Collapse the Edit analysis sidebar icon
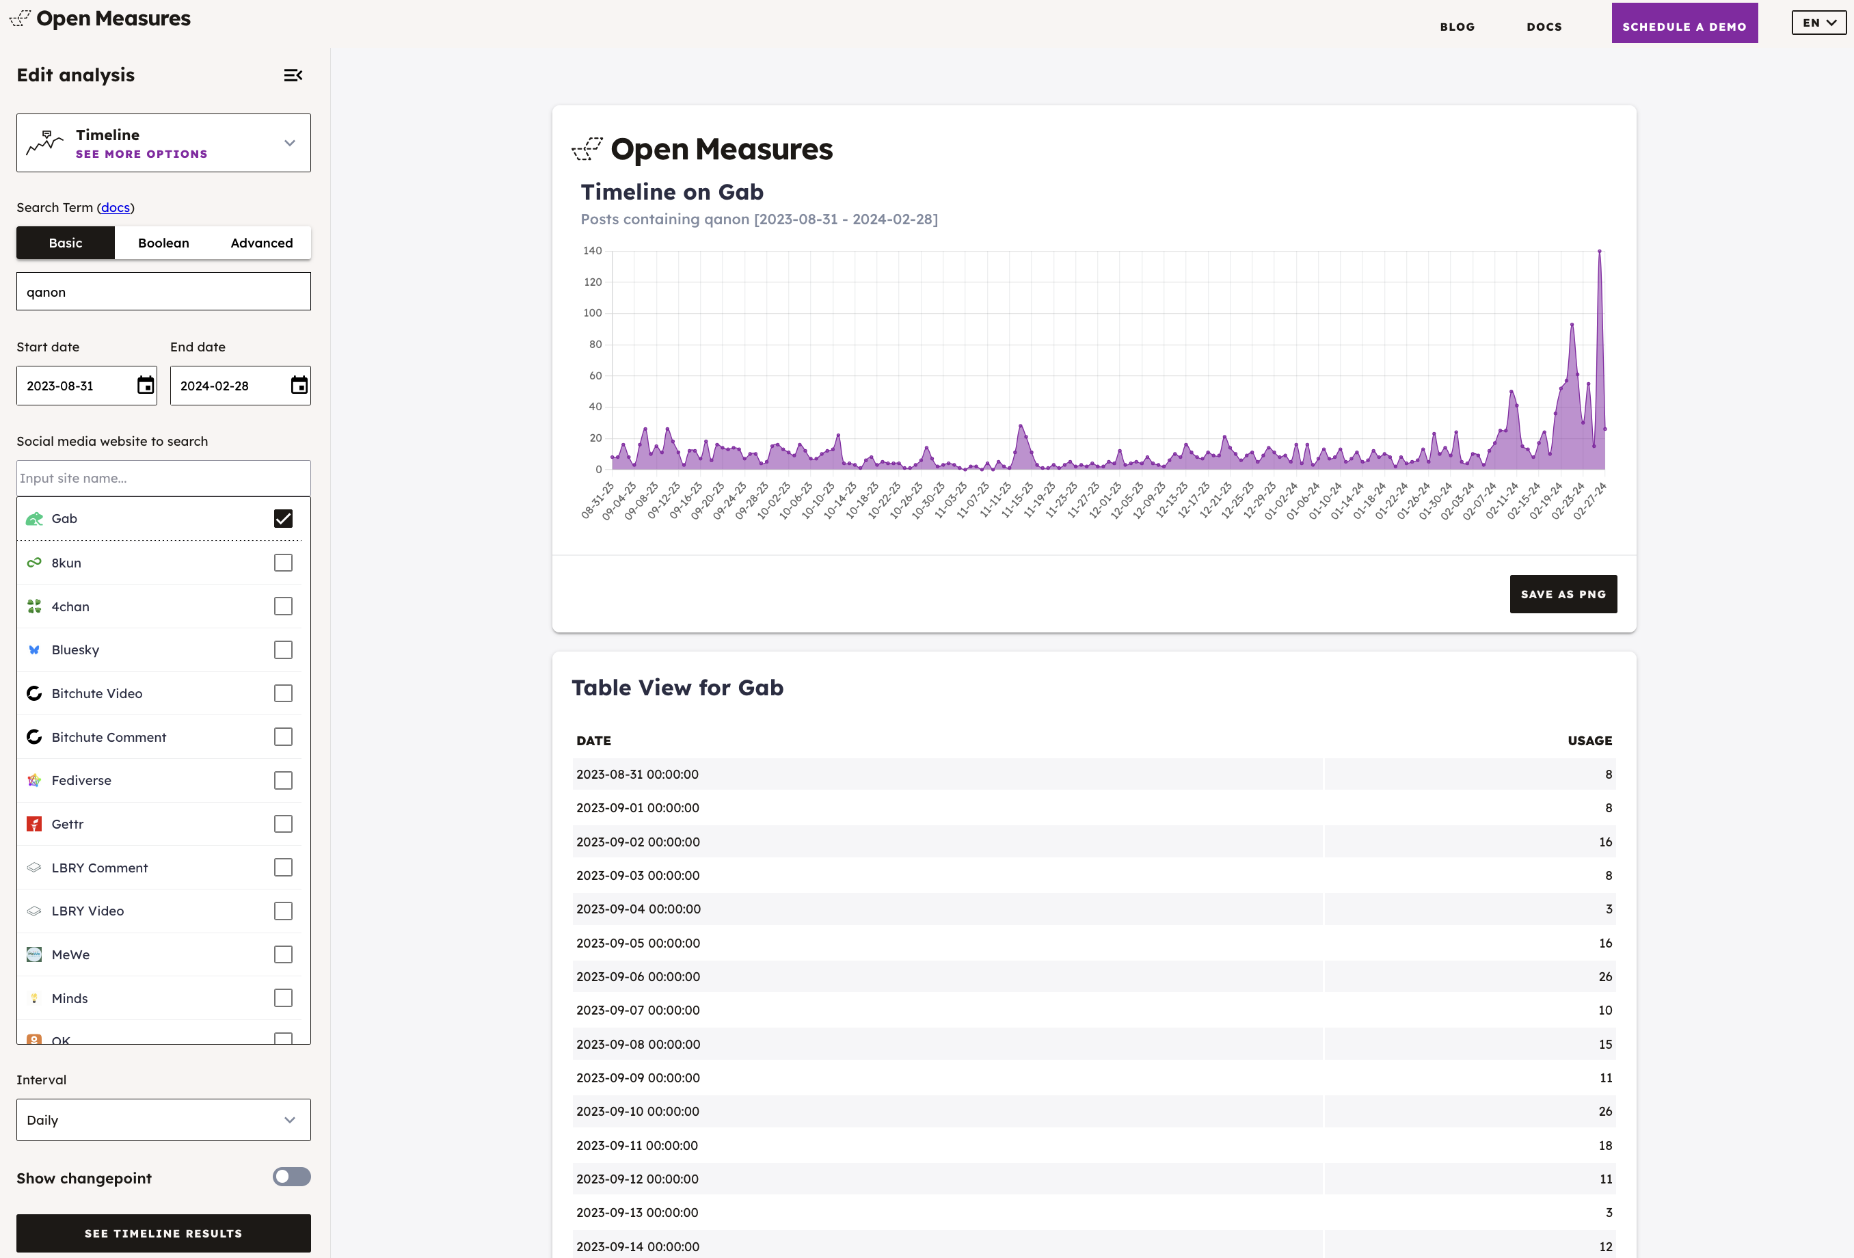Viewport: 1854px width, 1258px height. tap(293, 75)
